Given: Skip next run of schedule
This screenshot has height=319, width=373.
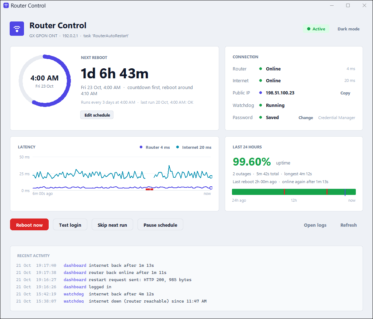Looking at the screenshot, I should pyautogui.click(x=112, y=225).
